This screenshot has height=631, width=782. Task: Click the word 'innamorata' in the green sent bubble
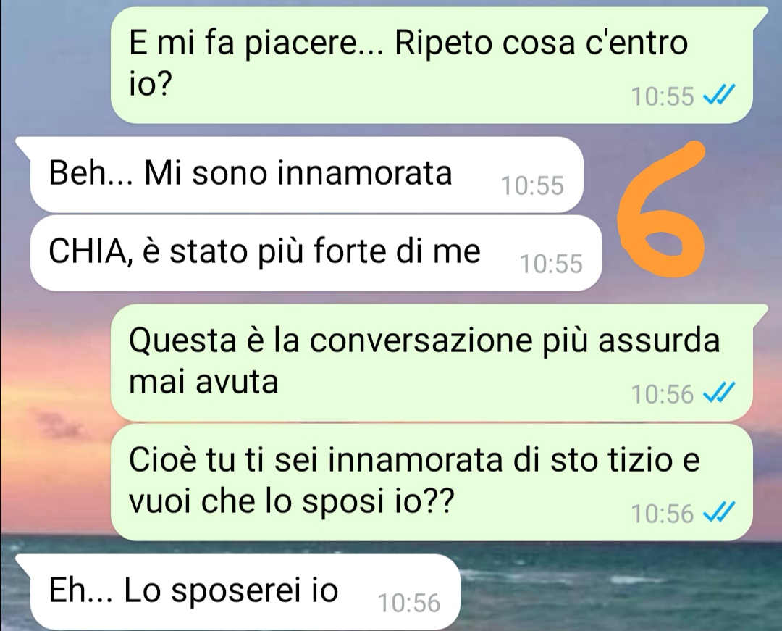coord(415,459)
